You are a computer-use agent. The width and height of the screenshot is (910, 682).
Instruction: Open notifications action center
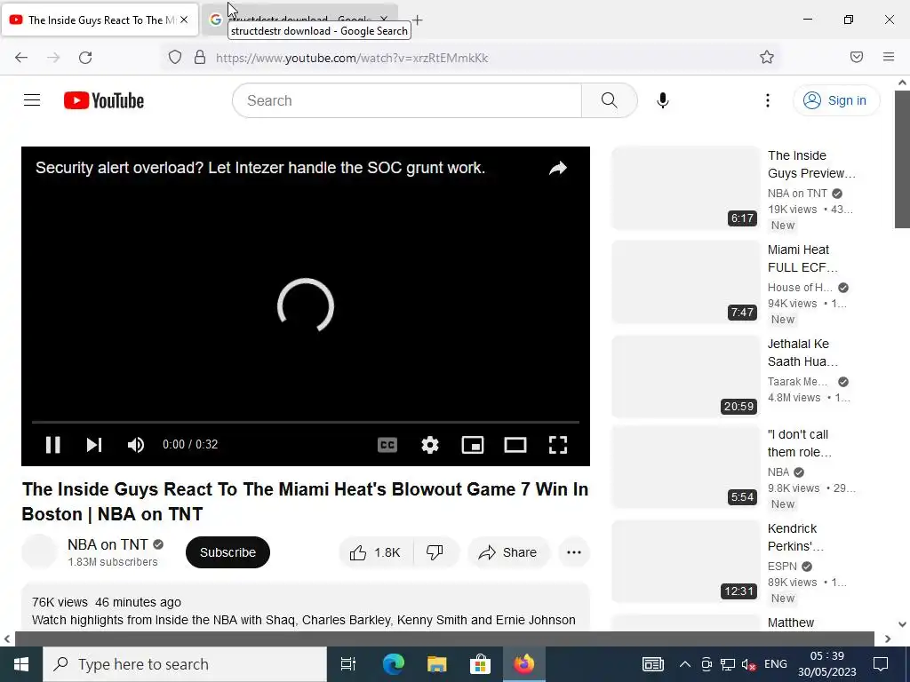[881, 664]
